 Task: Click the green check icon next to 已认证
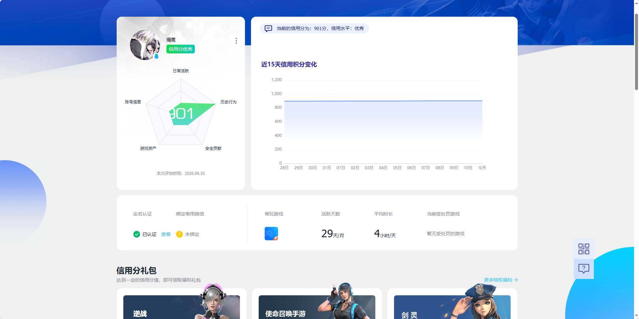pos(136,234)
